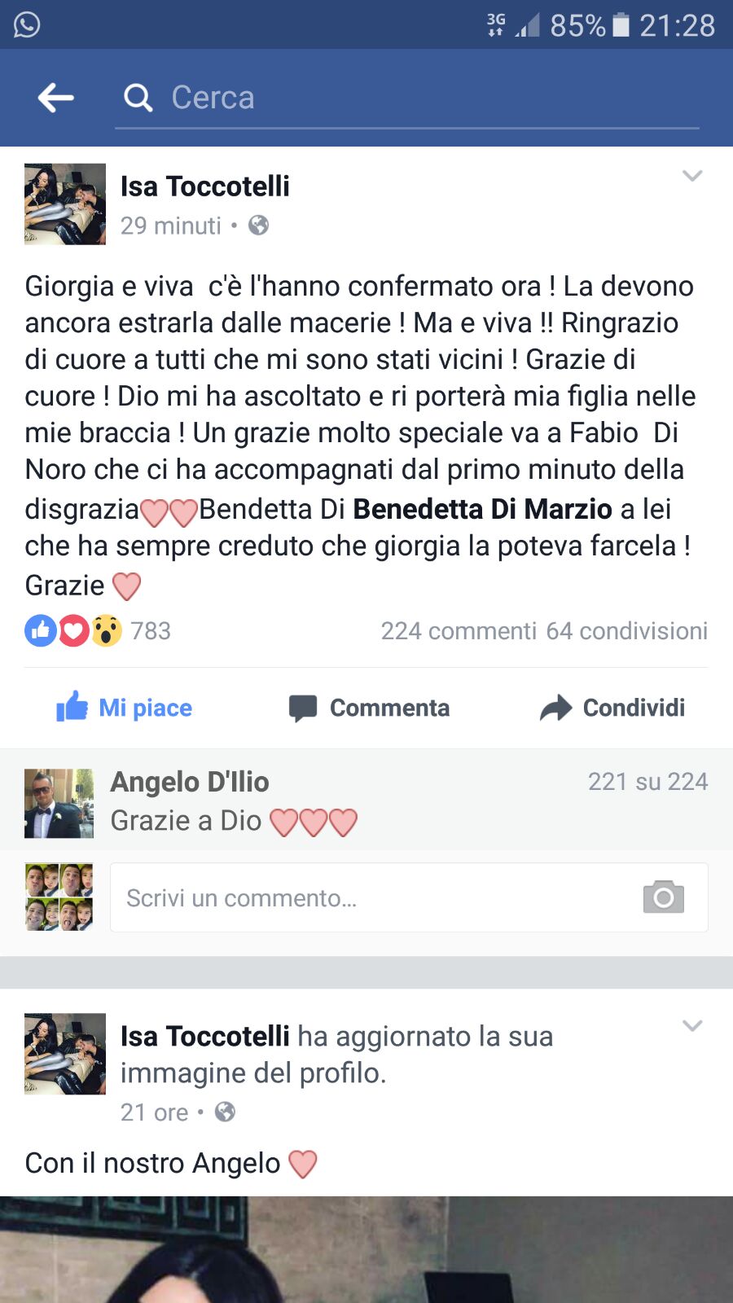Open the 224 commenti list
The width and height of the screenshot is (733, 1303).
click(459, 631)
